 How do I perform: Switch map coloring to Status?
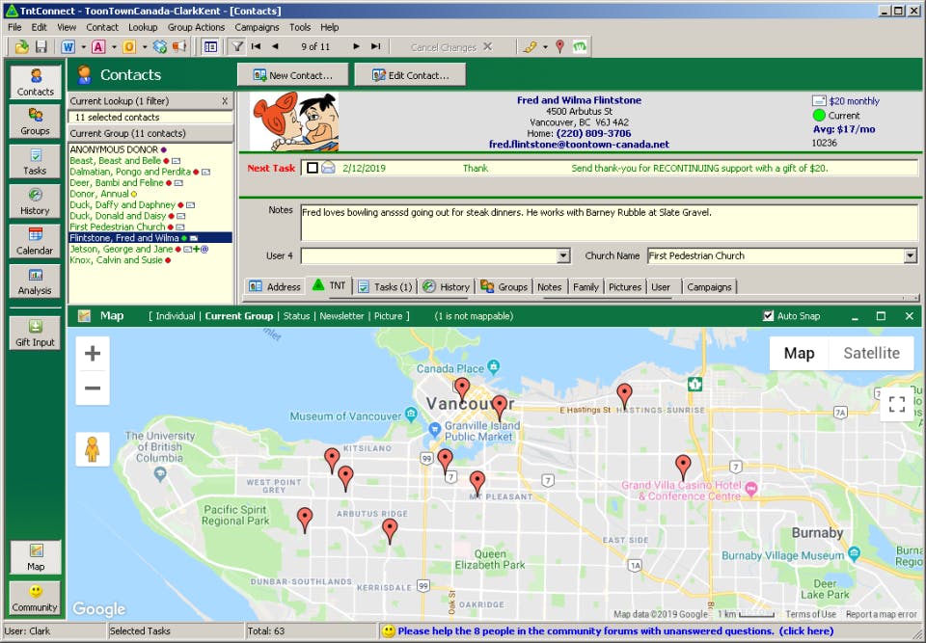pyautogui.click(x=296, y=316)
